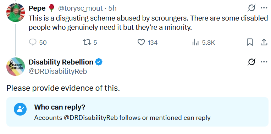The width and height of the screenshot is (271, 134).
Task: Visit the @torysc_mout handle link
Action: [81, 8]
